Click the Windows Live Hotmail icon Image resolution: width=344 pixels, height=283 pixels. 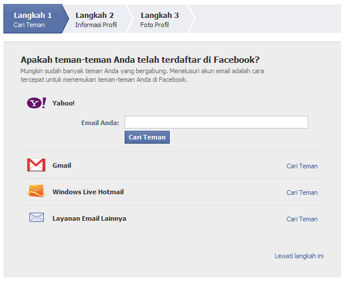[x=36, y=191]
